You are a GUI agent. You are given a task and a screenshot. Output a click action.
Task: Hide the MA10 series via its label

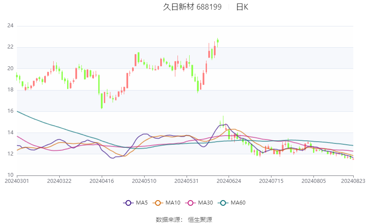(173, 203)
